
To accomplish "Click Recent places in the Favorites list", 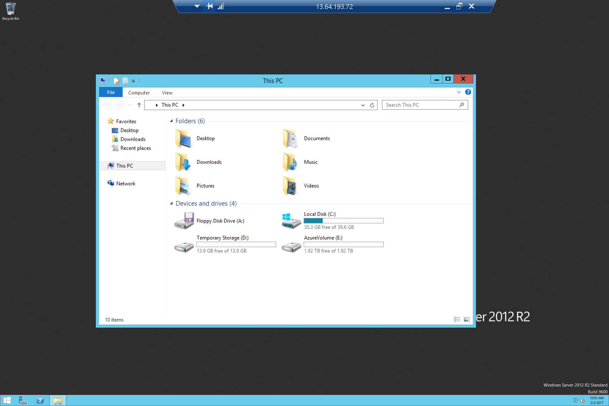I will point(135,148).
